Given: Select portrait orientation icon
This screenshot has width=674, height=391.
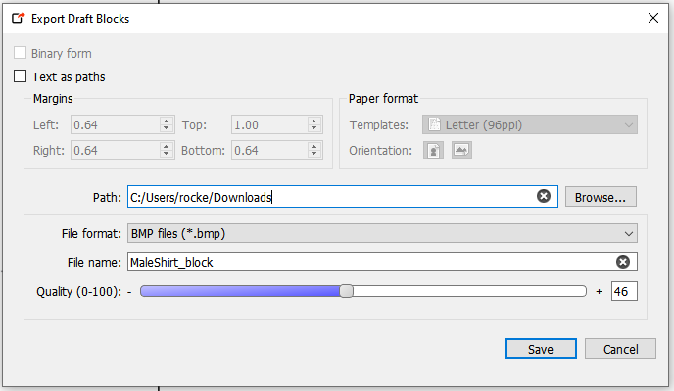Looking at the screenshot, I should click(x=433, y=150).
